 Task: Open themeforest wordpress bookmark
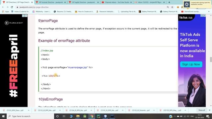[191, 12]
